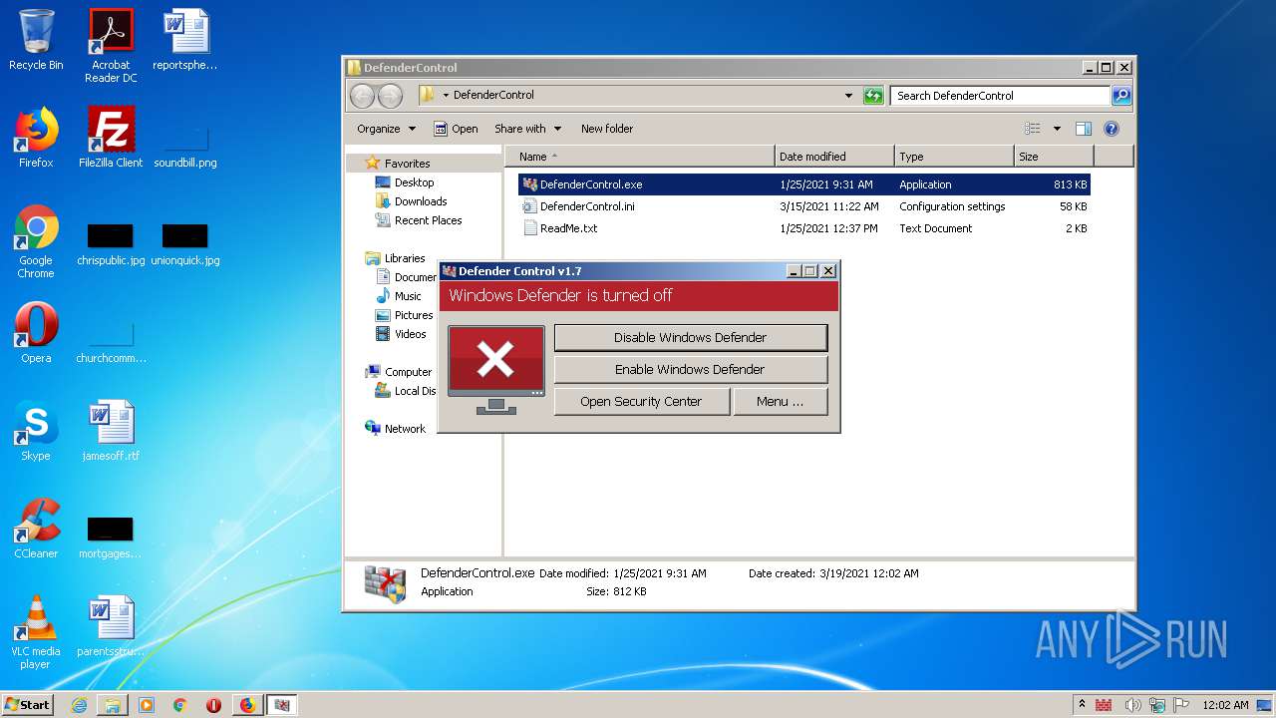
Task: Click Explorer back arrow button
Action: click(x=363, y=96)
